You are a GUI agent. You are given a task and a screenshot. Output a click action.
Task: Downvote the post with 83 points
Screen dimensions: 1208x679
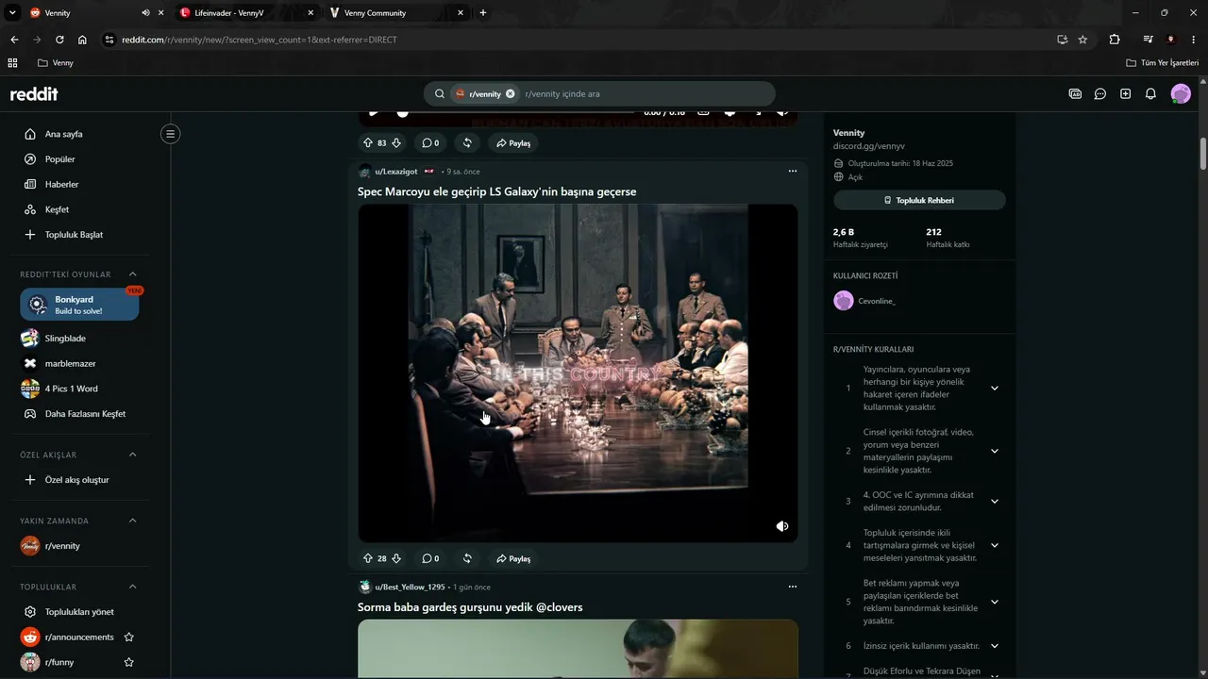[x=396, y=143]
